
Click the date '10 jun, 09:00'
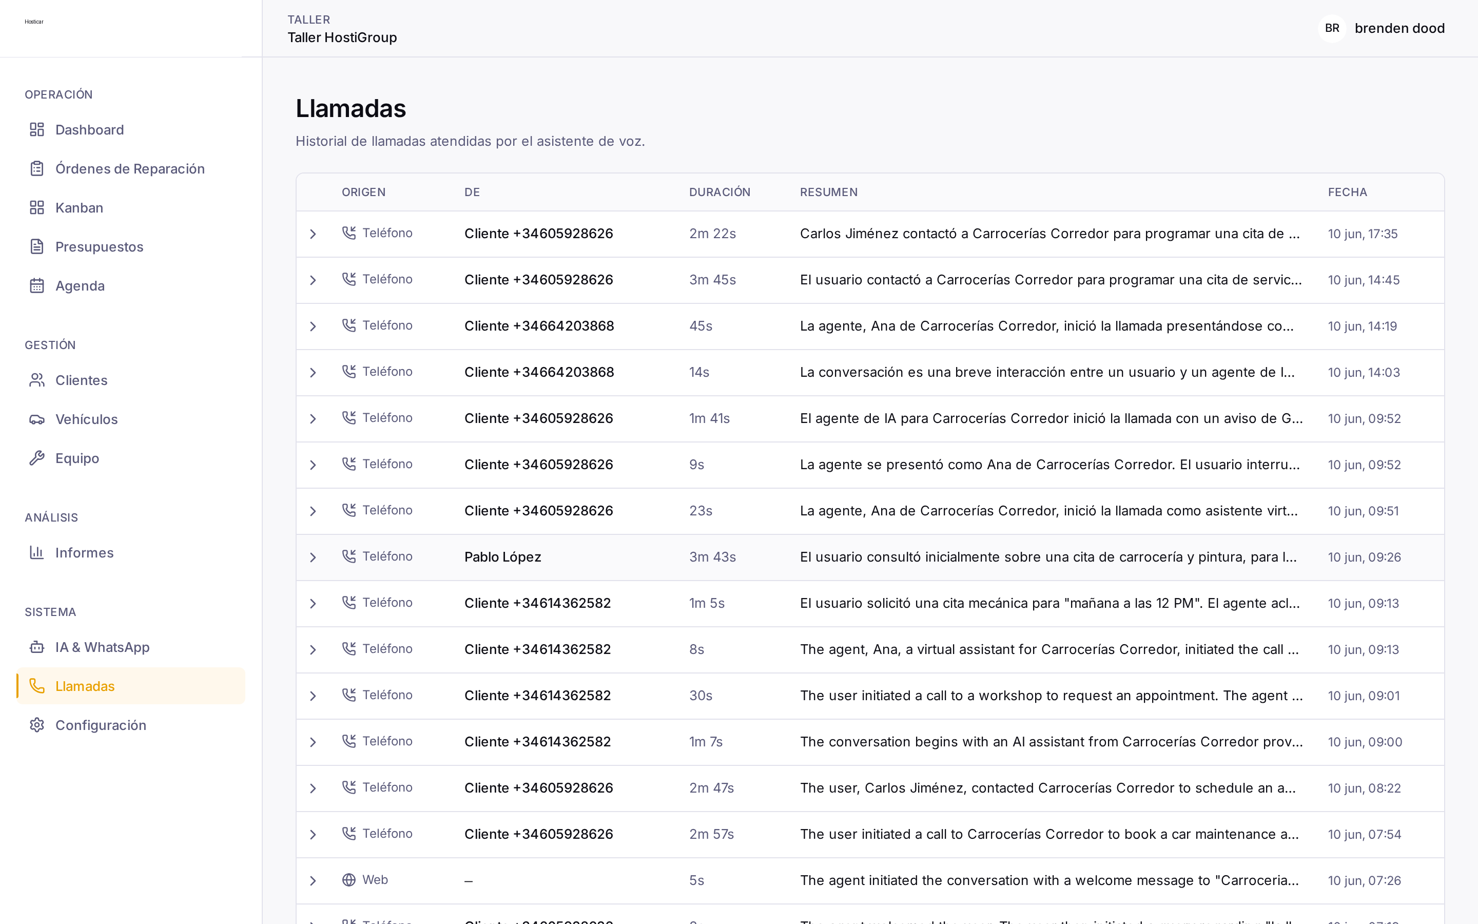[1365, 742]
